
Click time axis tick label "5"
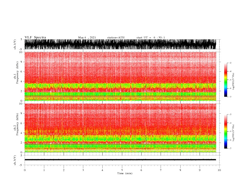click(122, 170)
